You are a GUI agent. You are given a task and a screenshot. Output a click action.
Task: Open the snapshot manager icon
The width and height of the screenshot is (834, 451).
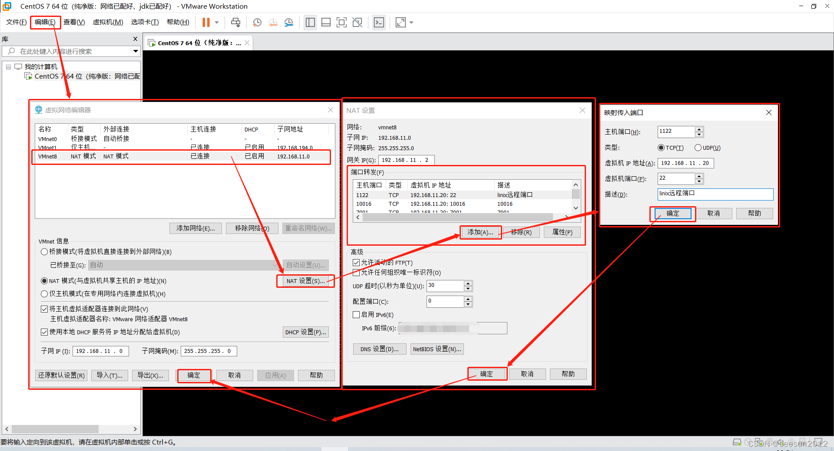pos(289,23)
